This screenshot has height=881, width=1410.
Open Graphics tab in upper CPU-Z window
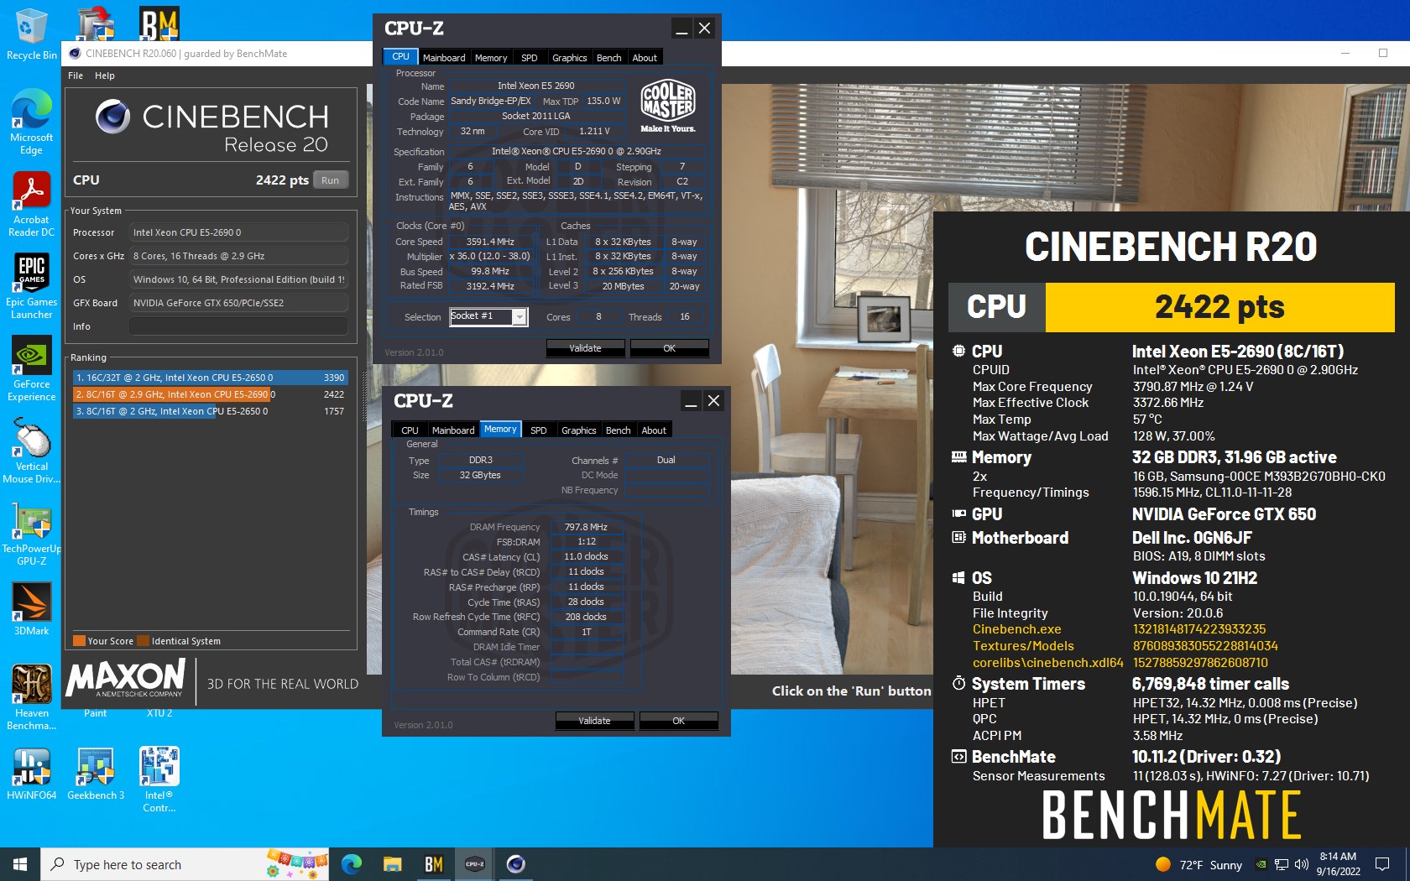pos(570,58)
